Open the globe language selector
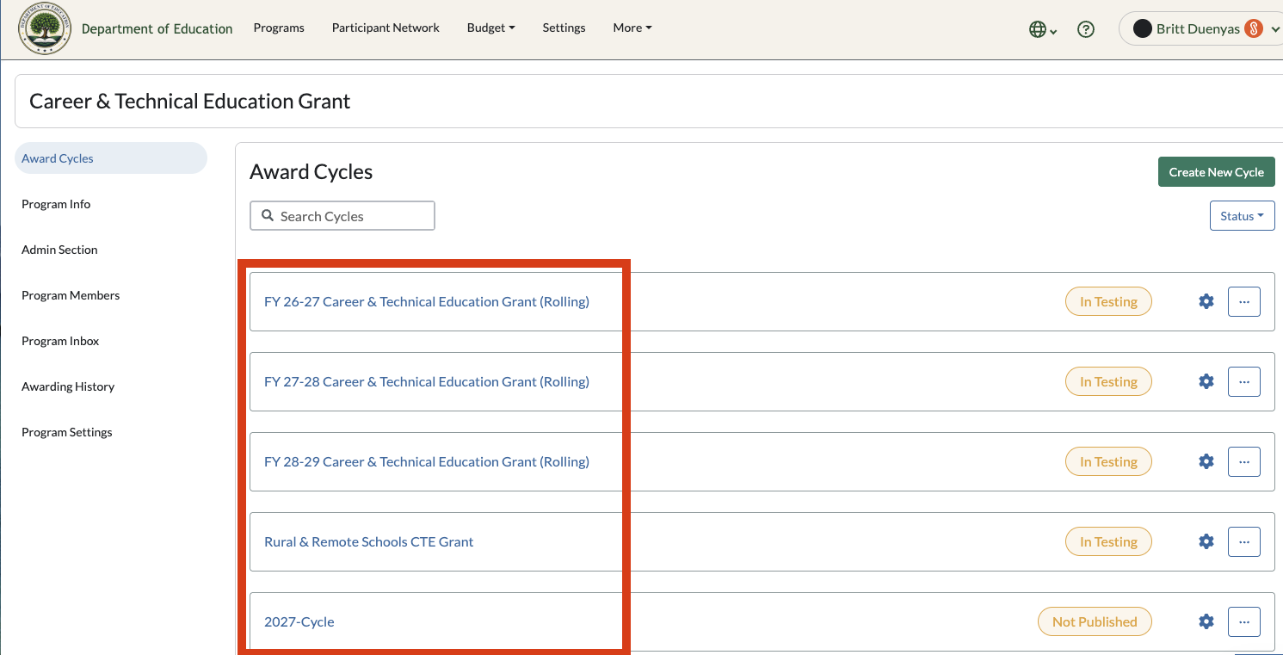 (1043, 29)
